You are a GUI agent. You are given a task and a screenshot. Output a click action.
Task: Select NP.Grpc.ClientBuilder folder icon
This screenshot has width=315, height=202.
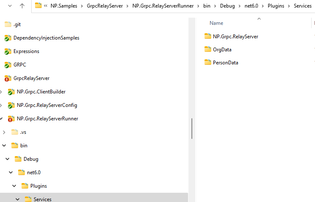11,92
